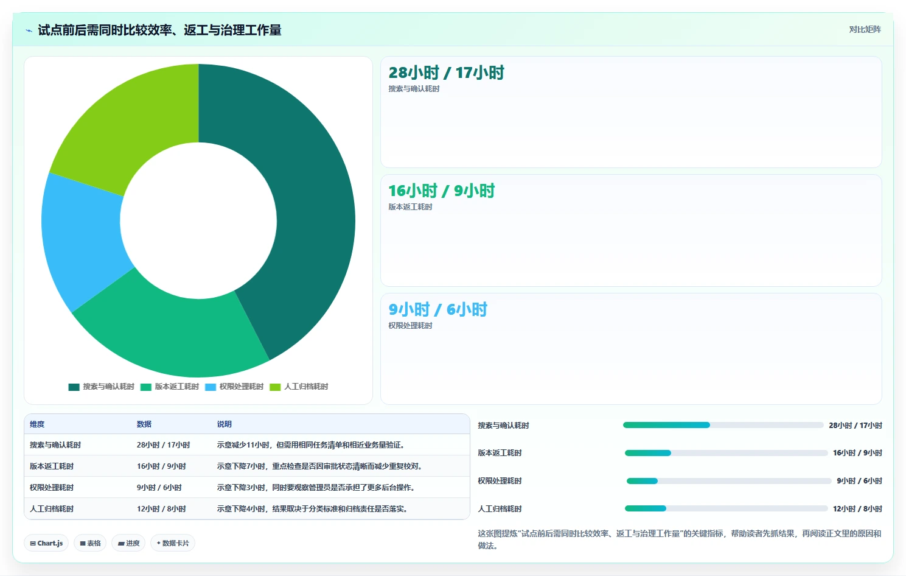Image resolution: width=906 pixels, height=576 pixels.
Task: Click the 28小时 / 17小时 table cell
Action: pos(163,445)
